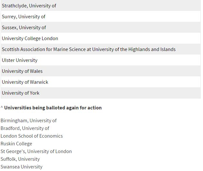203x171 pixels.
Task: Click the Scottish Association for Marine Science row
Action: click(101, 49)
